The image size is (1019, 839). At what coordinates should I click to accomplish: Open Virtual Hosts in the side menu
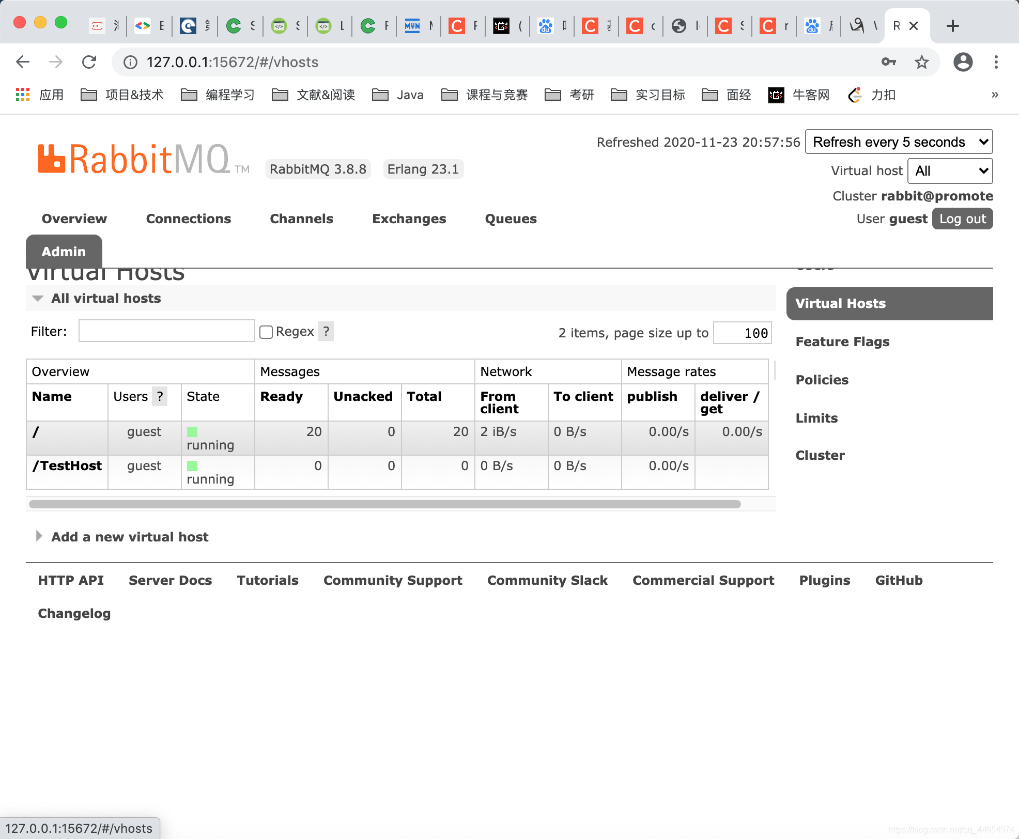pos(890,304)
